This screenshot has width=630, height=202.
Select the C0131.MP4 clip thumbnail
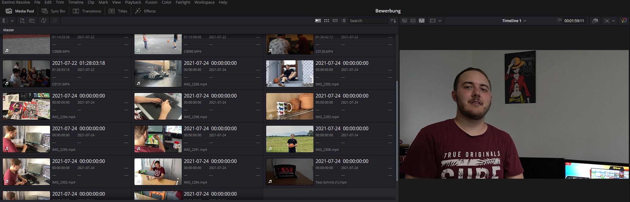[26, 74]
